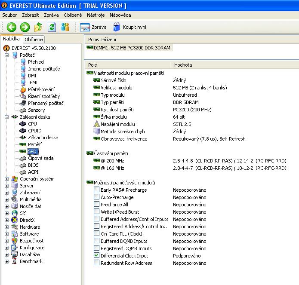Toggle the Auto-Precharge checkbox
The image size is (299, 285).
(x=97, y=197)
